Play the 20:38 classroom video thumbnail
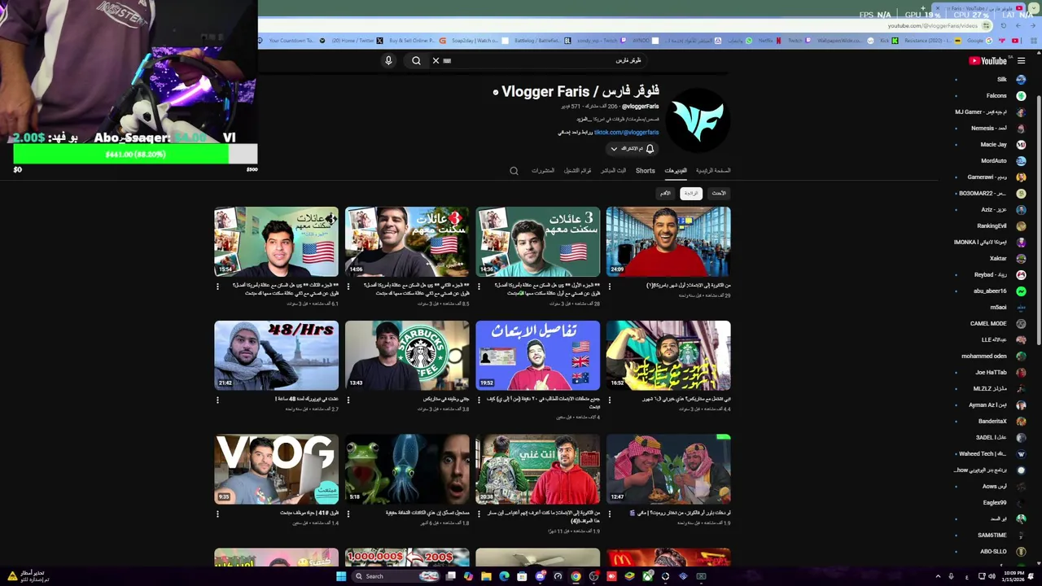This screenshot has height=586, width=1042. [x=538, y=470]
